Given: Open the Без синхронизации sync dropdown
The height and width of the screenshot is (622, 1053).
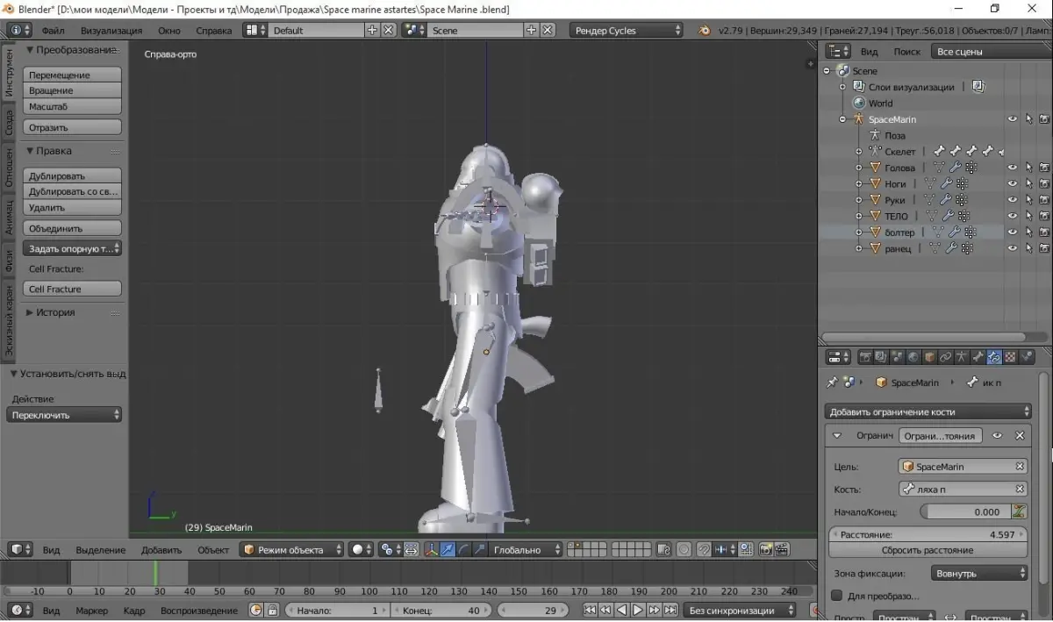Looking at the screenshot, I should (740, 610).
